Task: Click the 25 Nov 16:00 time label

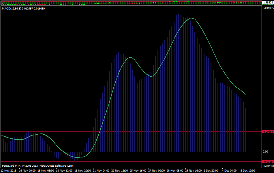Action: tap(138, 170)
